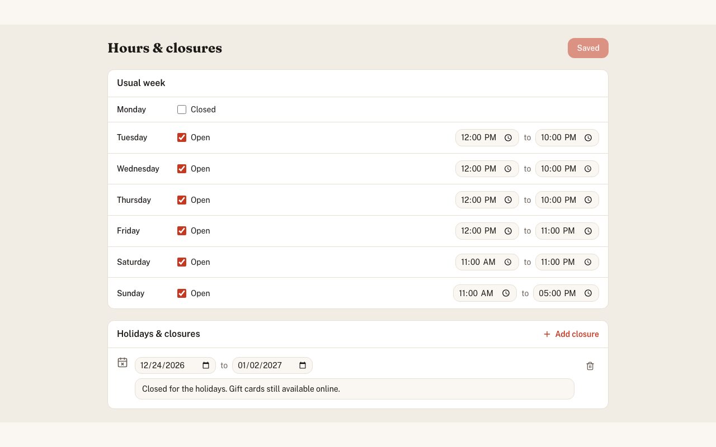716x447 pixels.
Task: Uncheck the Thursday Open checkbox
Action: (x=182, y=200)
